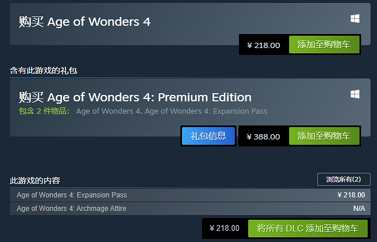Image resolution: width=377 pixels, height=242 pixels.
Task: Click Expansion Pass row price ¥218.00
Action: 351,195
